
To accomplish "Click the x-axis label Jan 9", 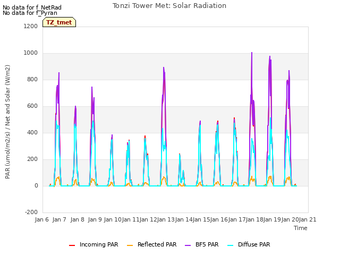I will (95, 219).
